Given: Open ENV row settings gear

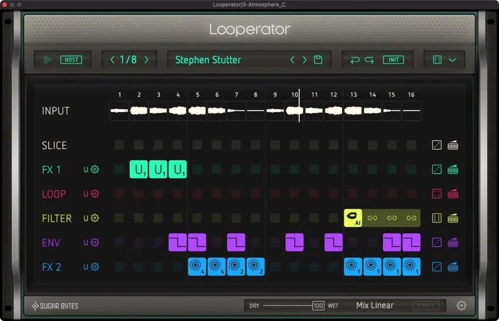Looking at the screenshot, I should (95, 242).
